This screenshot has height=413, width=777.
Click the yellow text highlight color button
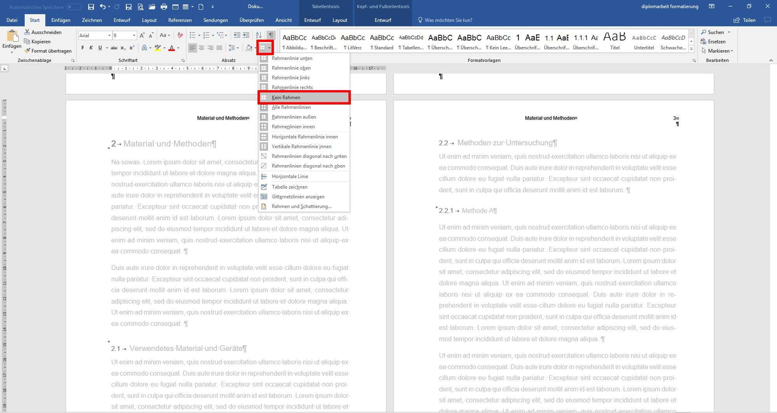(x=157, y=48)
